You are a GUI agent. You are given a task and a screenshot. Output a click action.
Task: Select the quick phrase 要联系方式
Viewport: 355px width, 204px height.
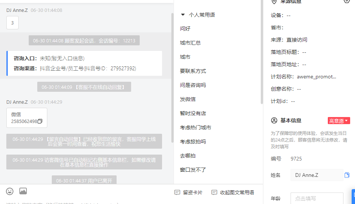(193, 71)
